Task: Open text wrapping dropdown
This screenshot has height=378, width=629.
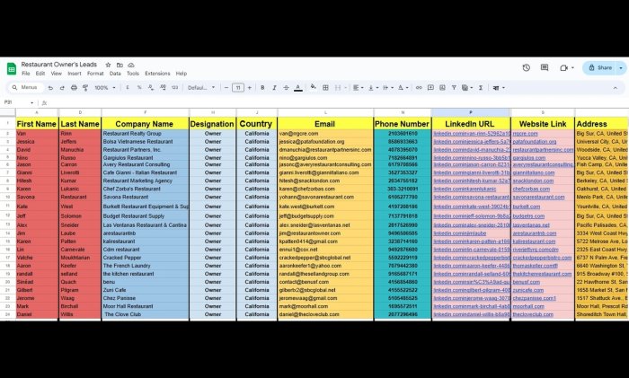Action: (387, 87)
